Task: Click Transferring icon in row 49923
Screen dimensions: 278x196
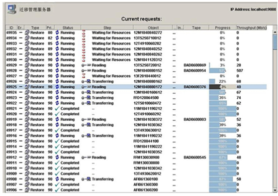Action: click(86, 98)
